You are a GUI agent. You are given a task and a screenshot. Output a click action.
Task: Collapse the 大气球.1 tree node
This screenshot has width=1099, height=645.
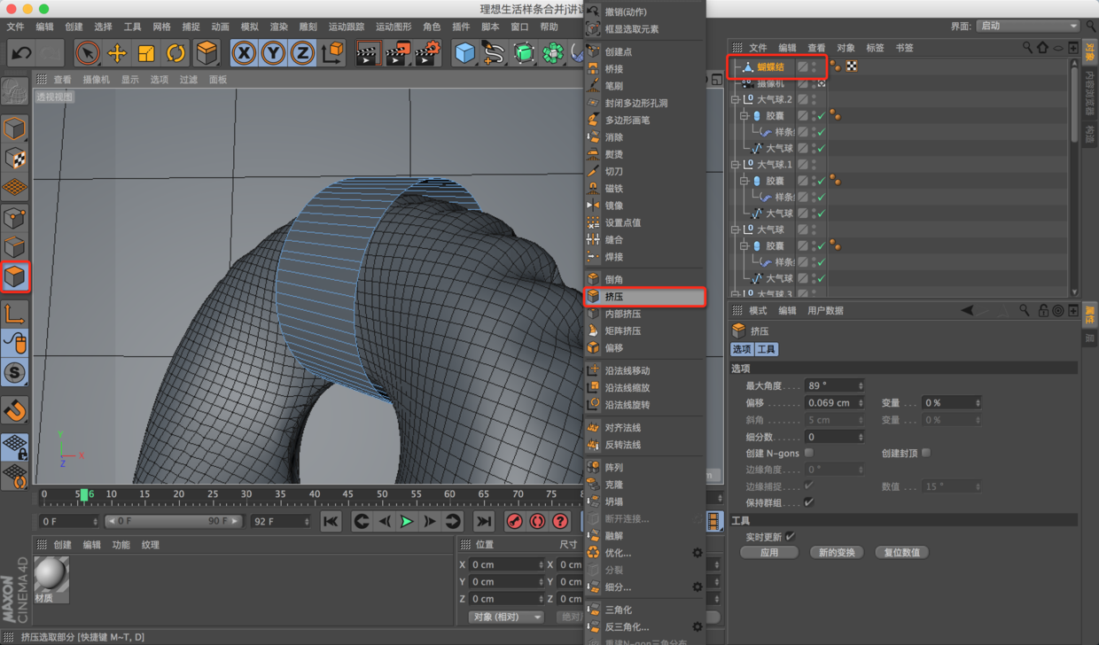coord(735,164)
